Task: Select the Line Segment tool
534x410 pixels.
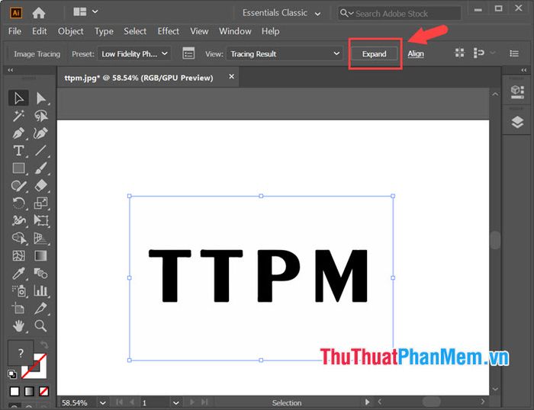Action: click(41, 150)
